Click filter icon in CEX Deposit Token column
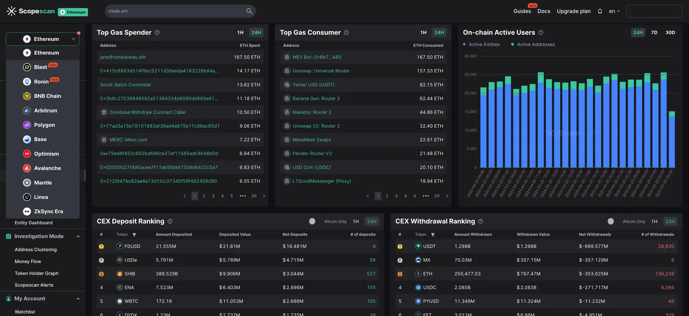The image size is (689, 316). click(134, 235)
